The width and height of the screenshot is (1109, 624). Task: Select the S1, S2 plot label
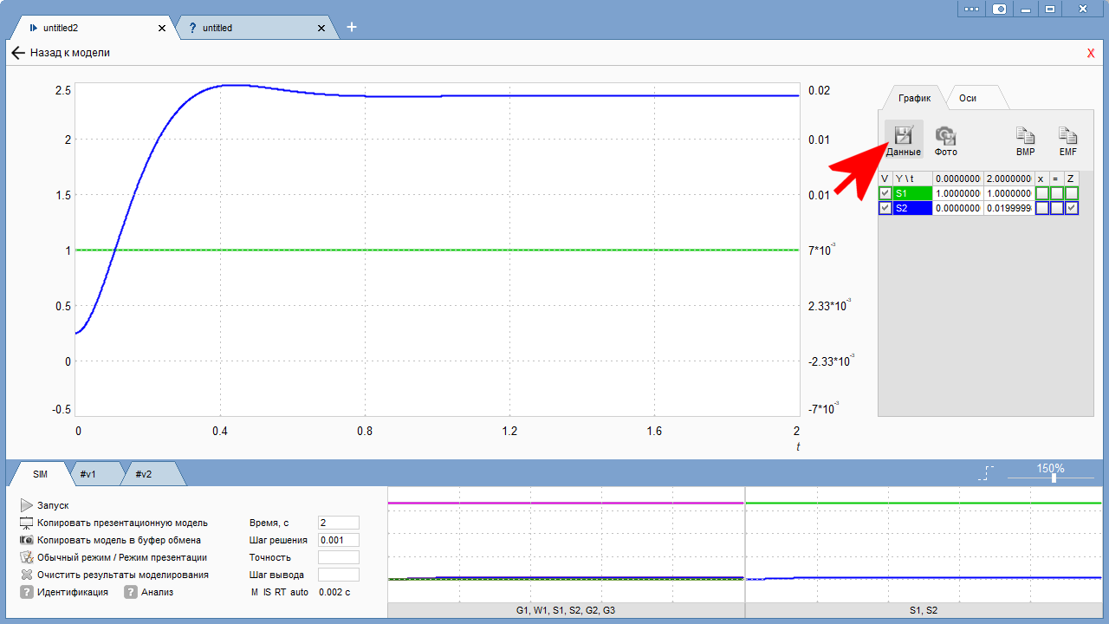924,610
